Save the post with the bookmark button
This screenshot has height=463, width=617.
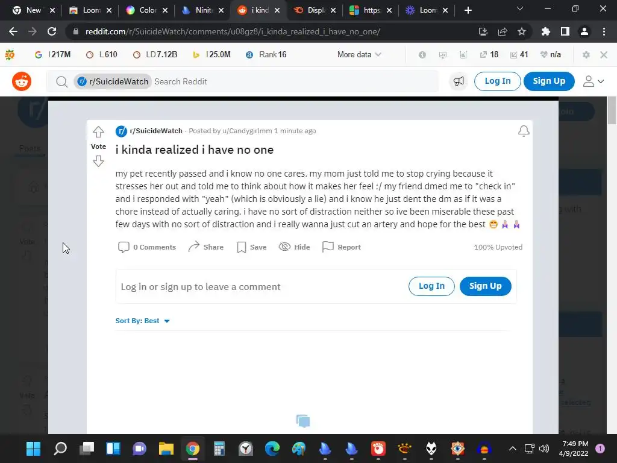pyautogui.click(x=252, y=247)
